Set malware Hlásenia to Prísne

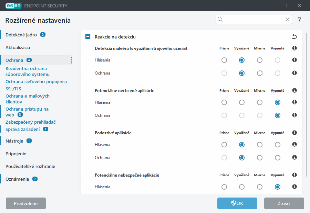(224, 60)
